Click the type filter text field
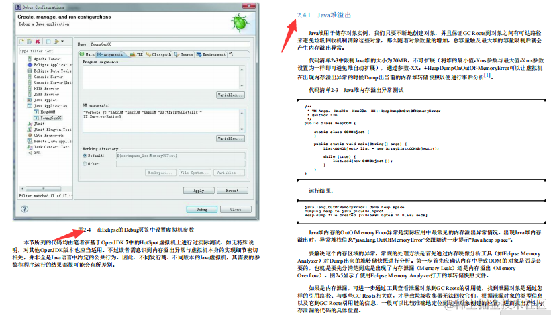Screen dimensions: 551x315 [46, 51]
